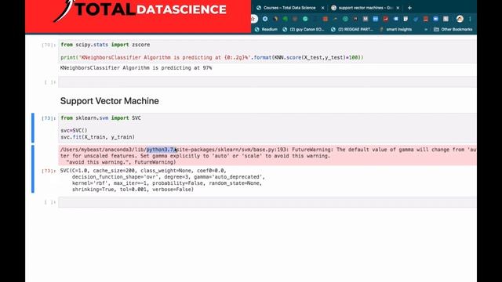Click 'SVC(C=1.0, cache_size=200' output line

click(143, 171)
